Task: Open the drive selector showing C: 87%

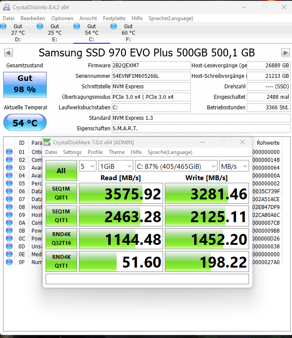Action: click(x=176, y=166)
